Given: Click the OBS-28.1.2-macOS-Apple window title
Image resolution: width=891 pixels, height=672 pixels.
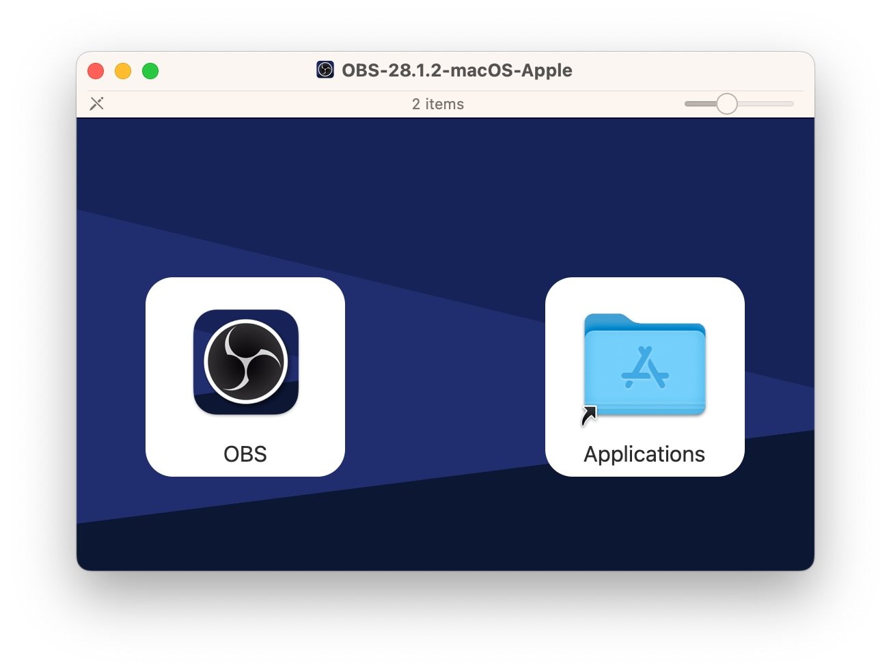Looking at the screenshot, I should tap(457, 70).
